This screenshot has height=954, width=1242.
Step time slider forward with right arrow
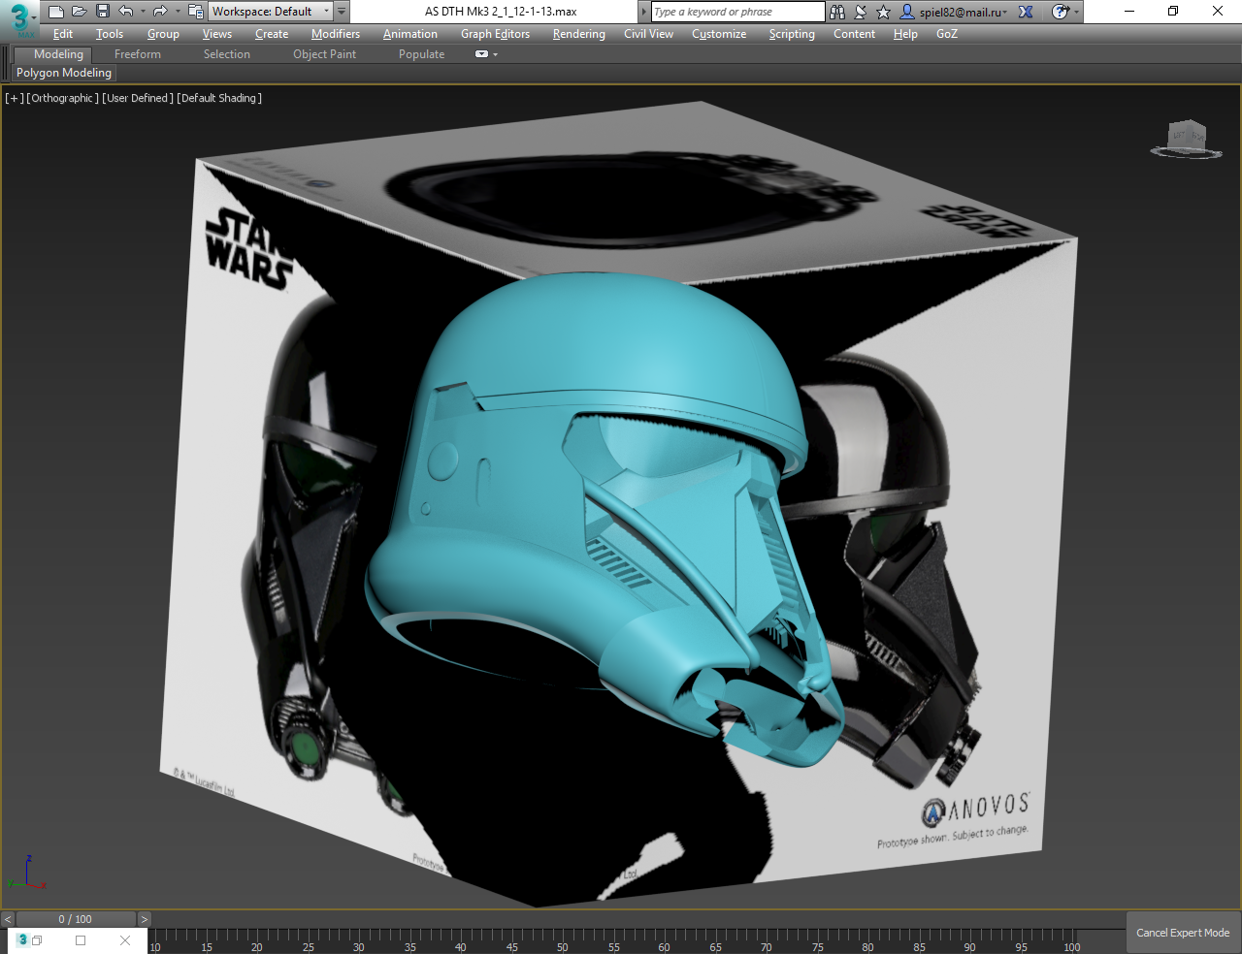(145, 919)
